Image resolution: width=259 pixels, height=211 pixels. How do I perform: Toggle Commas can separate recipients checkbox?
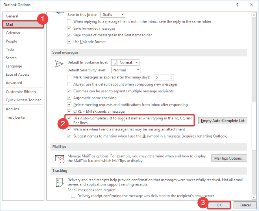pyautogui.click(x=69, y=91)
